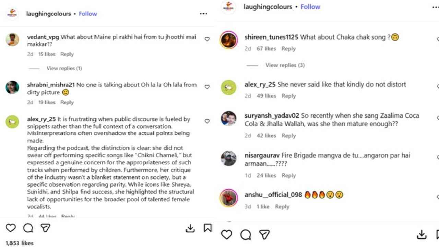Follow laughingcolours in the left header
This screenshot has height=247, width=439.
point(88,14)
